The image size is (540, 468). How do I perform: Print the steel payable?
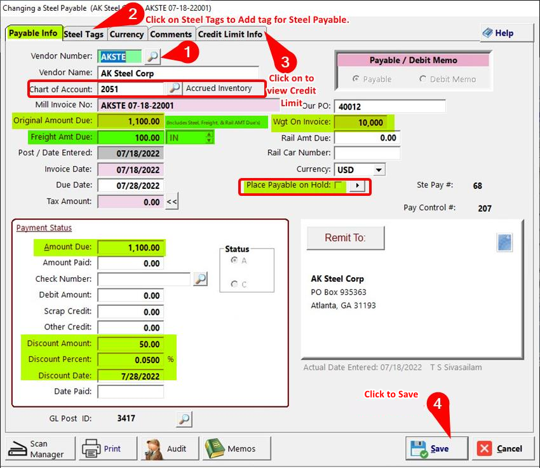(x=108, y=449)
